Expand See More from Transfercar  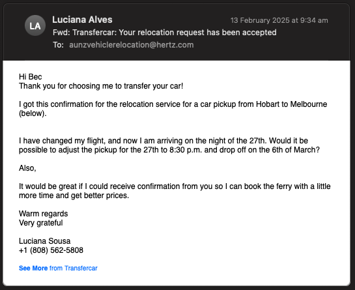[x=58, y=268]
